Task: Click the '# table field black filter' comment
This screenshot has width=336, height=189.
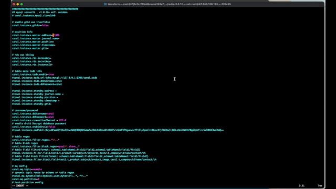Action: (80, 156)
